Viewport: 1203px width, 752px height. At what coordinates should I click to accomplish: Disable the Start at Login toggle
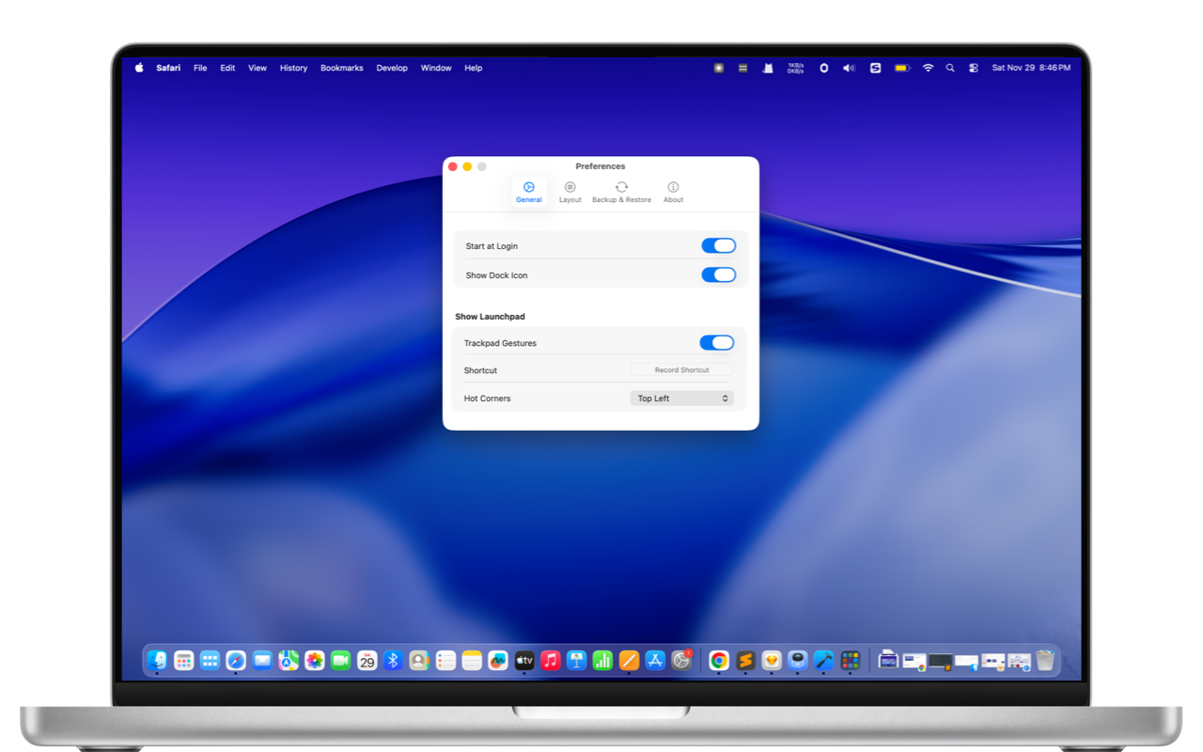pos(718,246)
